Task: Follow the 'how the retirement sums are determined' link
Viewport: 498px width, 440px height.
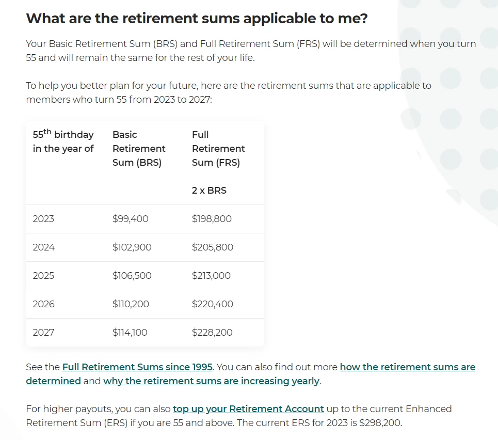Action: point(408,367)
